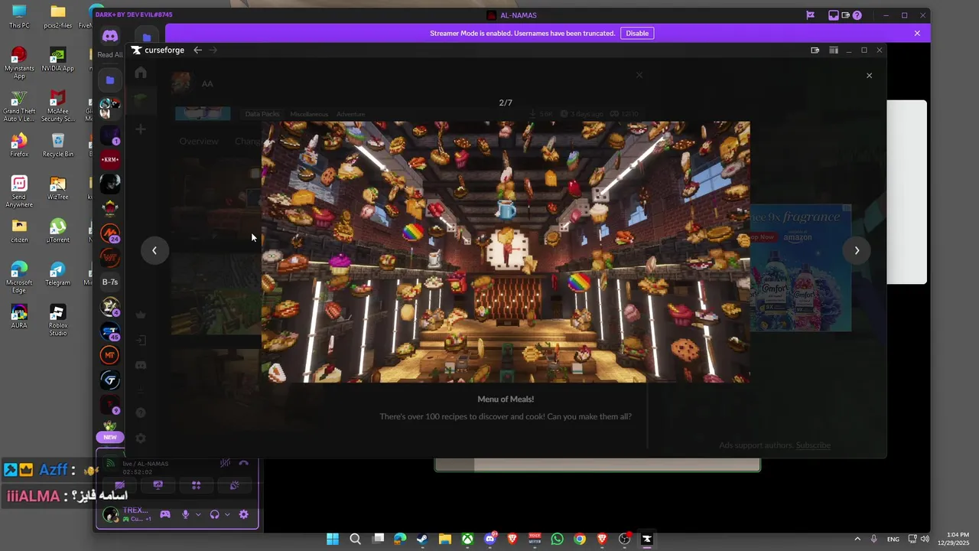This screenshot has width=979, height=551.
Task: Open WizTree desktop shortcut
Action: tap(58, 187)
